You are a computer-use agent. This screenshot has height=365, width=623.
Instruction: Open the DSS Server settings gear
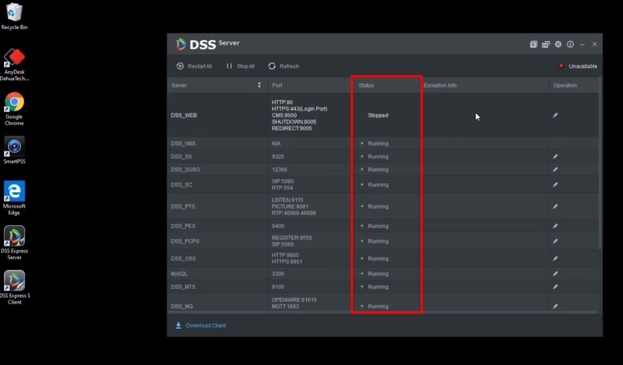coord(558,44)
